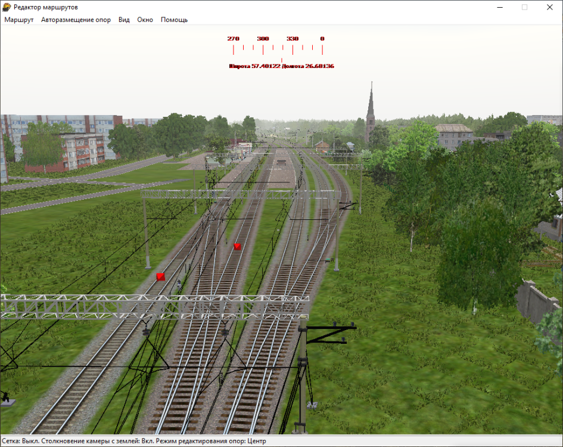Click the Широта/Долгота coordinates readout

coord(281,66)
